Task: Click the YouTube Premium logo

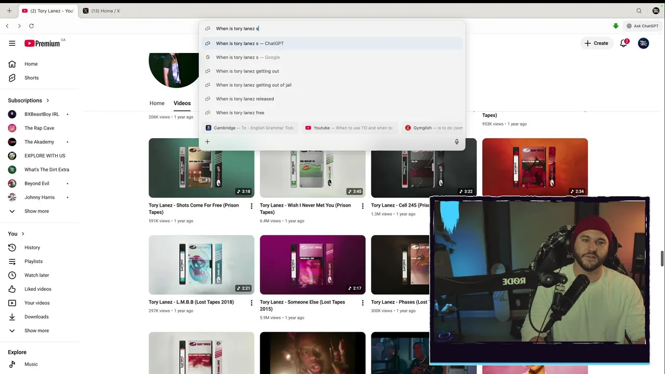Action: pyautogui.click(x=42, y=43)
